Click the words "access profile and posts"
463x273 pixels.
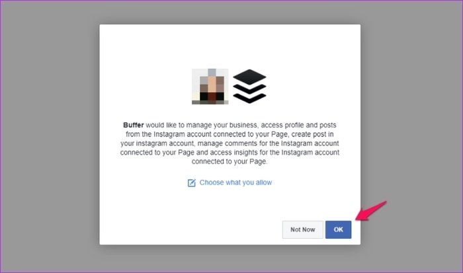pos(298,125)
